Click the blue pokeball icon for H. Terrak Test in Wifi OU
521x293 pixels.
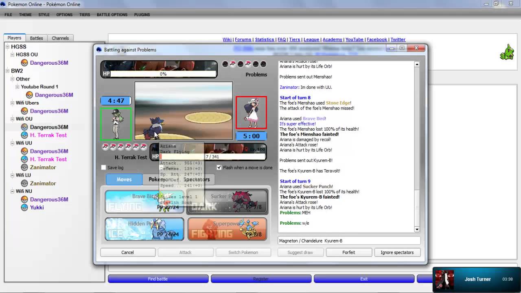[x=24, y=135]
